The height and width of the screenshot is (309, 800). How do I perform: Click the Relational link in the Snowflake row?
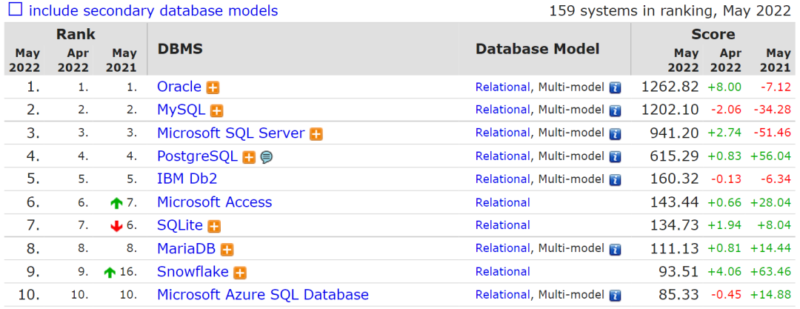pos(502,271)
